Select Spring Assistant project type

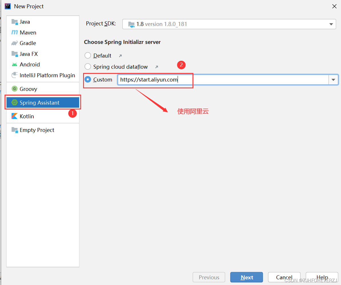(43, 102)
